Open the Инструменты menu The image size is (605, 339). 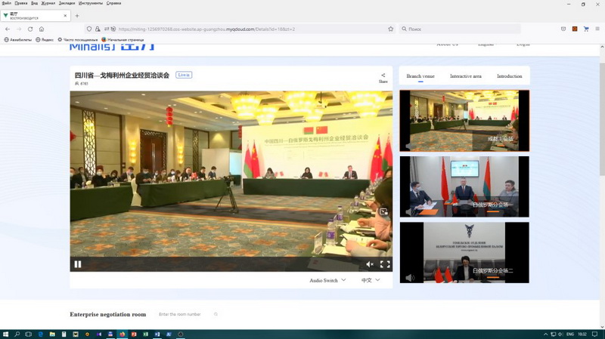(91, 3)
